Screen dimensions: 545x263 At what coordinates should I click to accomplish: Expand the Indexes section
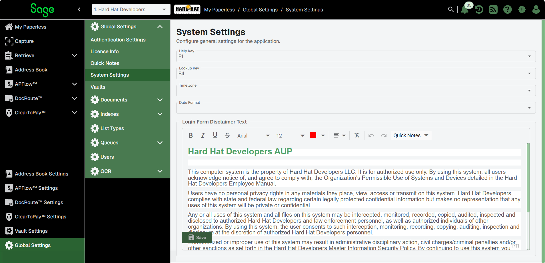127,114
